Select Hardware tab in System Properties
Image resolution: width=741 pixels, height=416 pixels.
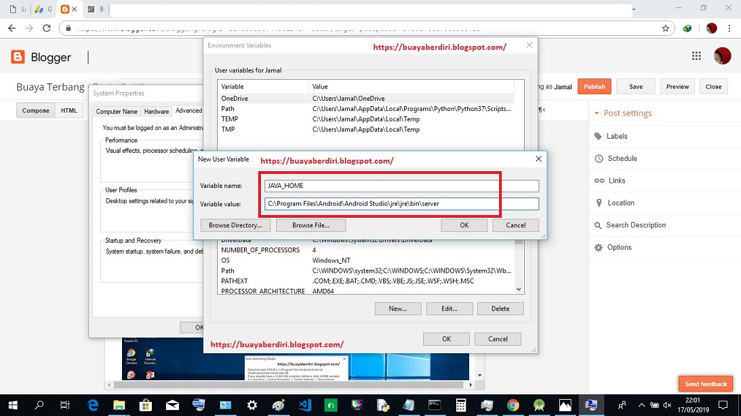click(x=157, y=112)
